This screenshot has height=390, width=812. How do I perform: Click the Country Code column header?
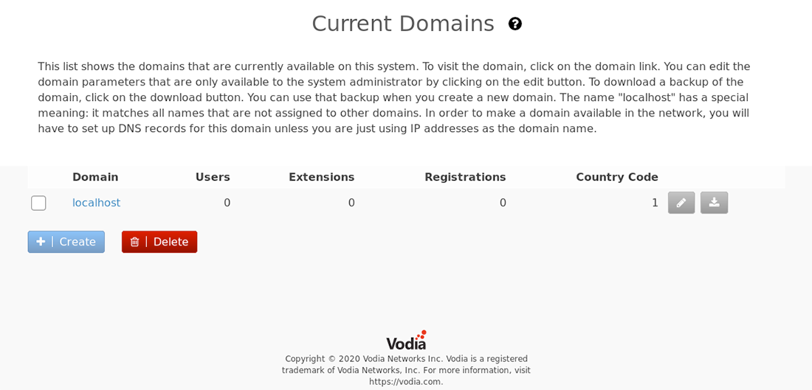tap(617, 177)
